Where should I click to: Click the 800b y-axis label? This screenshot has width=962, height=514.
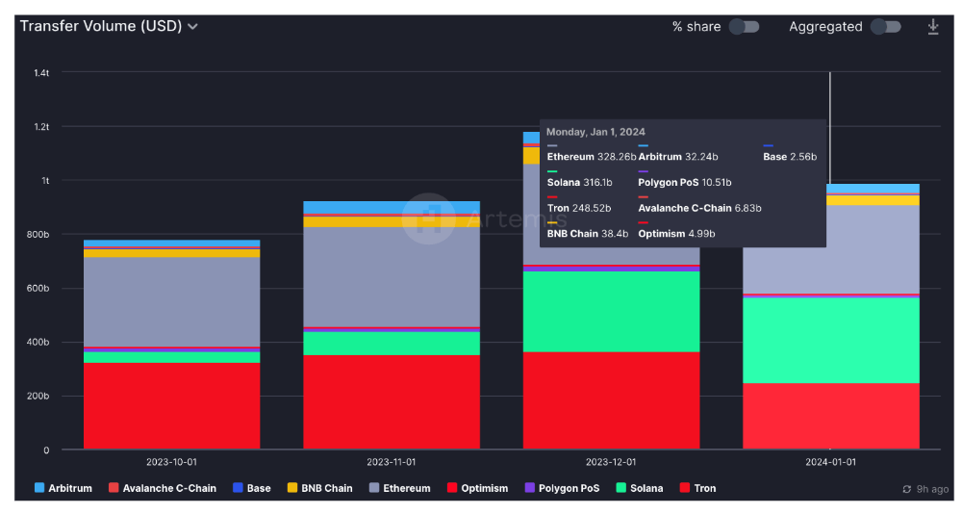click(x=38, y=235)
